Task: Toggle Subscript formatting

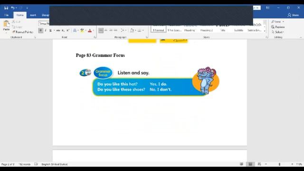Action: coord(63,30)
